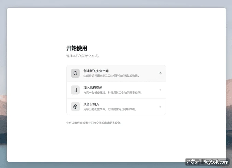Screen dimensions: 232x168
Task: Click the arrow on the 加入已有空间 row
Action: (x=160, y=90)
